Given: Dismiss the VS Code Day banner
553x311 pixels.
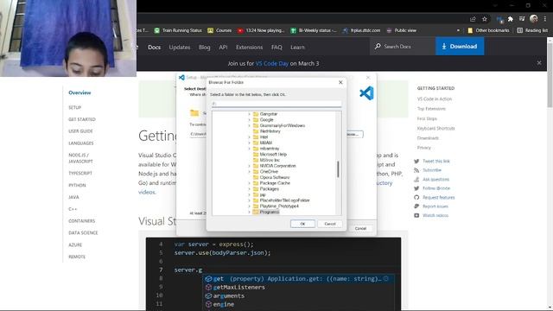Looking at the screenshot, I should (x=539, y=63).
